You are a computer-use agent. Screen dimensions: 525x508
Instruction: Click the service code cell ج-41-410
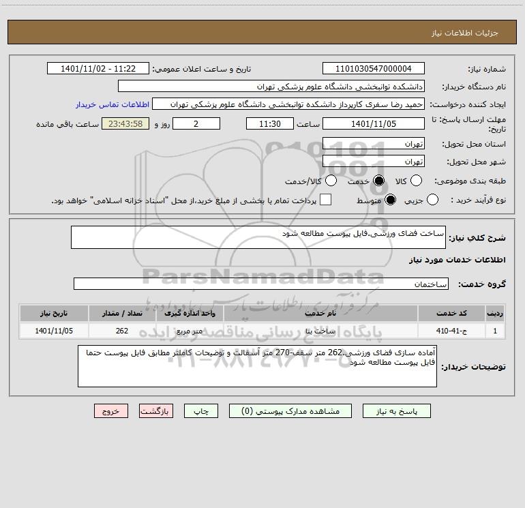click(x=451, y=331)
